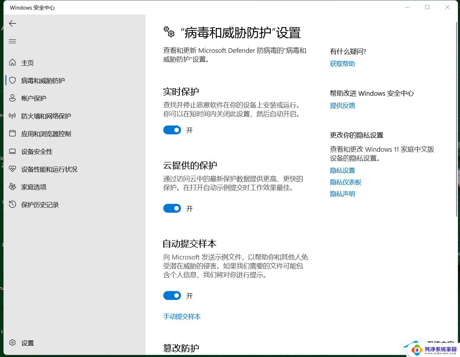Click the 云提供的保护 heading
This screenshot has width=460, height=357.
(x=190, y=166)
